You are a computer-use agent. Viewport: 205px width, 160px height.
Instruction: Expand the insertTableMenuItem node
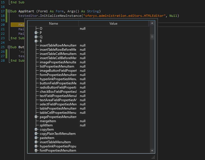click(36, 142)
